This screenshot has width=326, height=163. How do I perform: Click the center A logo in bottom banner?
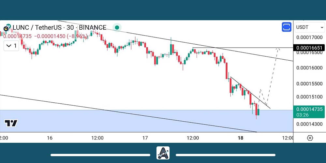163,153
